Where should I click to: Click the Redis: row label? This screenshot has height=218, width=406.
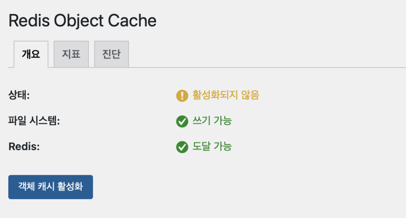coord(25,147)
